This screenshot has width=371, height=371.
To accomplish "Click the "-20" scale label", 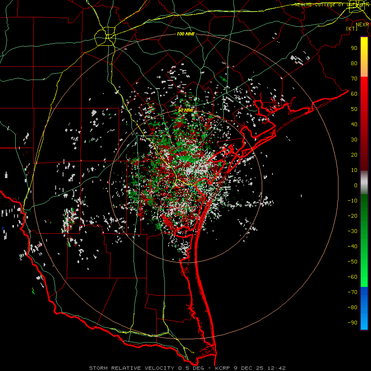I will pyautogui.click(x=352, y=216).
